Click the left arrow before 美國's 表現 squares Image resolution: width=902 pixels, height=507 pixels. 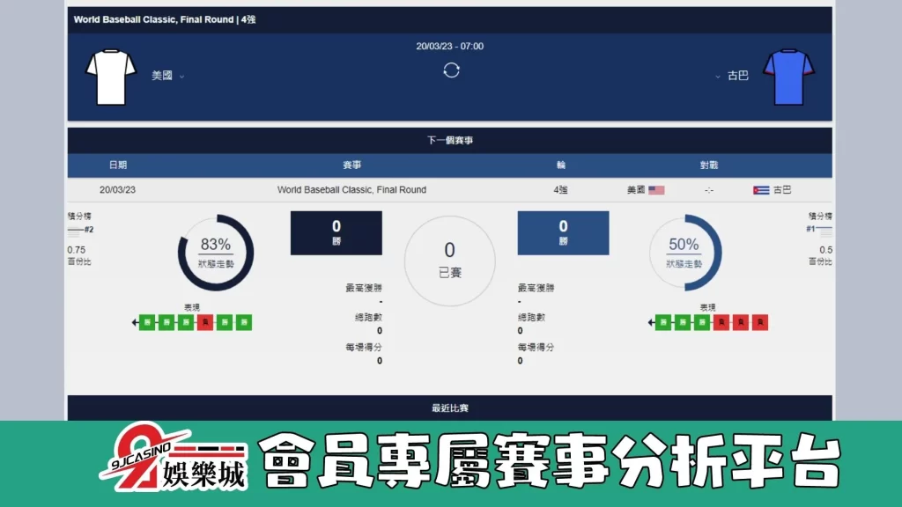pos(134,323)
